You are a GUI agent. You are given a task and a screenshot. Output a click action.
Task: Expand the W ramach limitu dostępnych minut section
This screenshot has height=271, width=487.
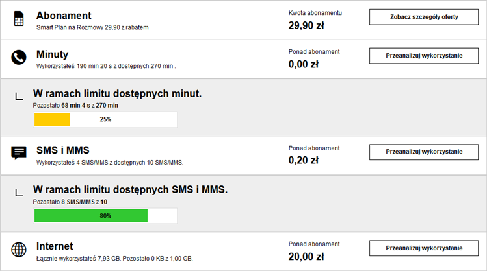117,94
